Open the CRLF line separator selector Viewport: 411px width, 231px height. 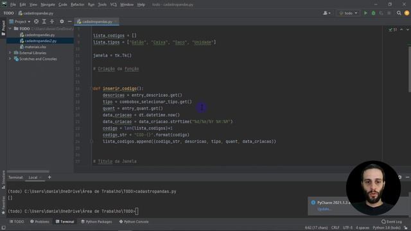point(335,228)
